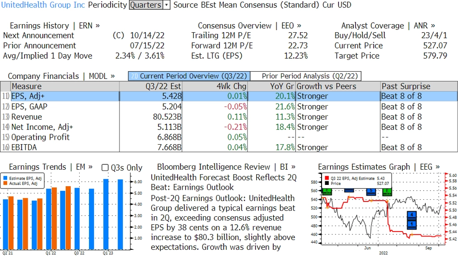458x257 pixels.
Task: Select the Revenue measure row
Action: [x=229, y=117]
